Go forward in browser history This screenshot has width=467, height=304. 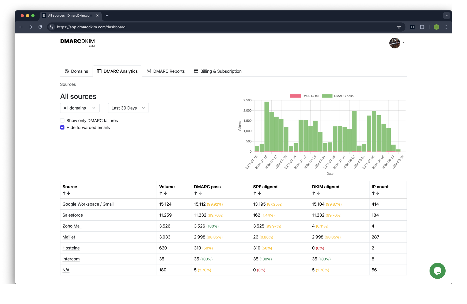point(31,27)
